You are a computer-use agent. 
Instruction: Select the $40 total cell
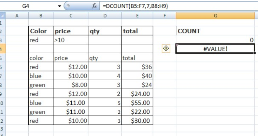click(x=137, y=76)
